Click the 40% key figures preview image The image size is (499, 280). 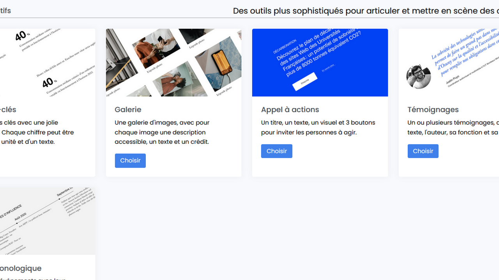click(x=48, y=63)
